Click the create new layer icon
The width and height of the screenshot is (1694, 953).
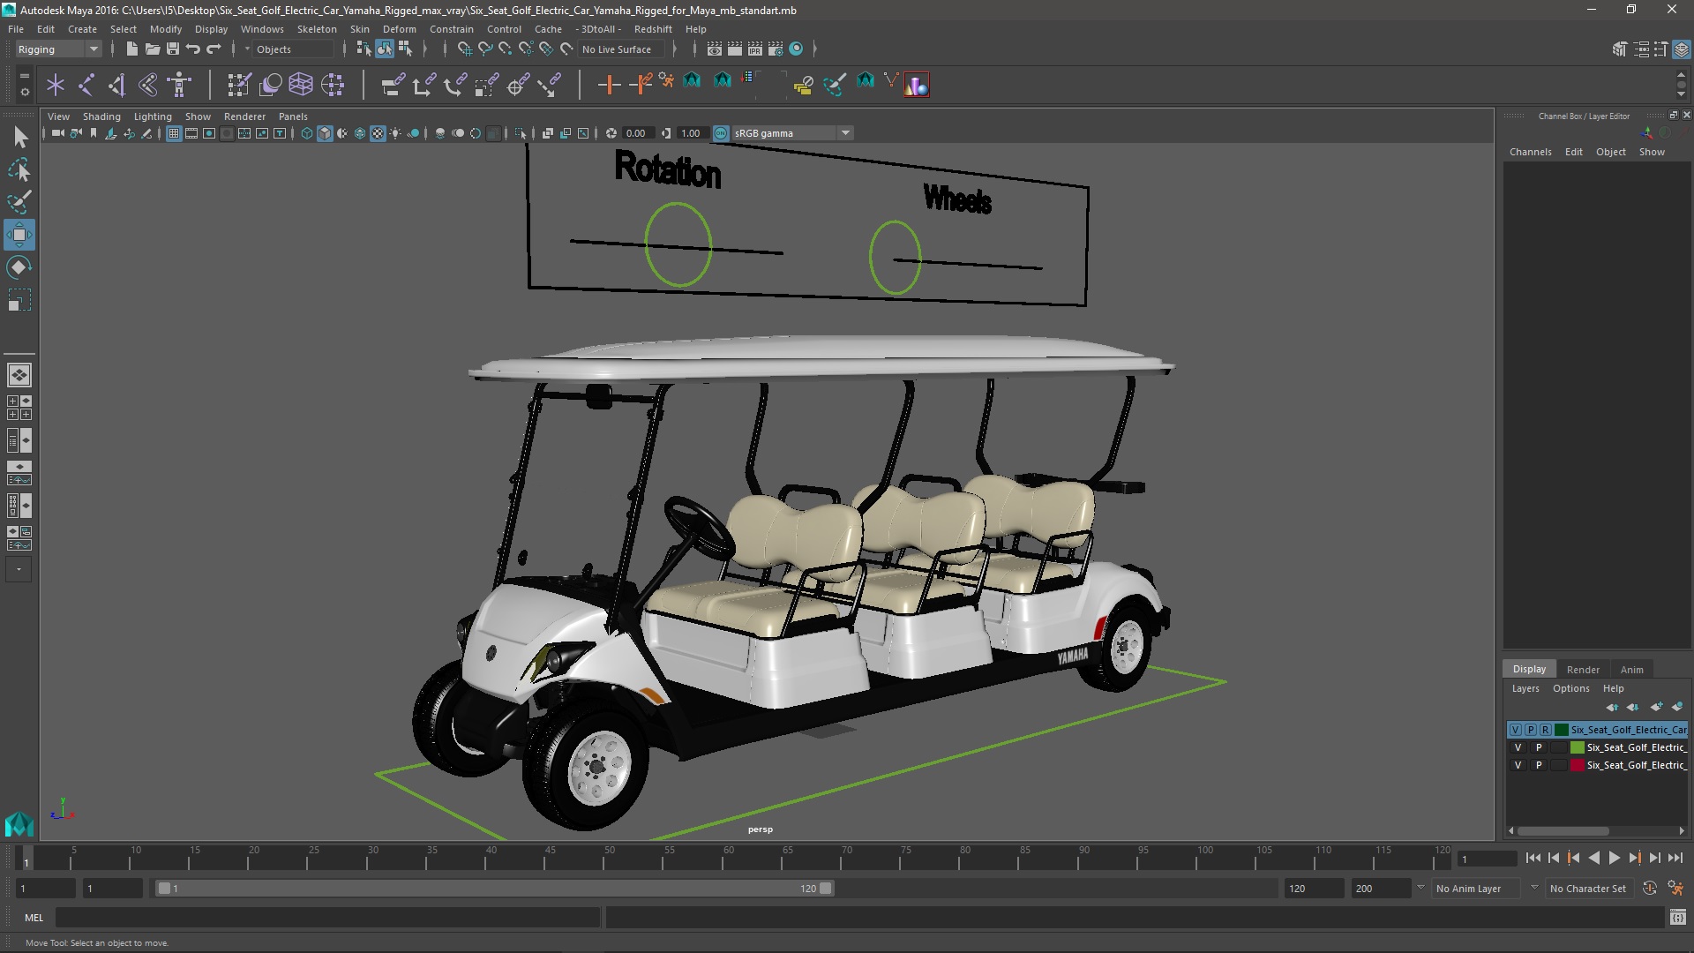(1656, 707)
